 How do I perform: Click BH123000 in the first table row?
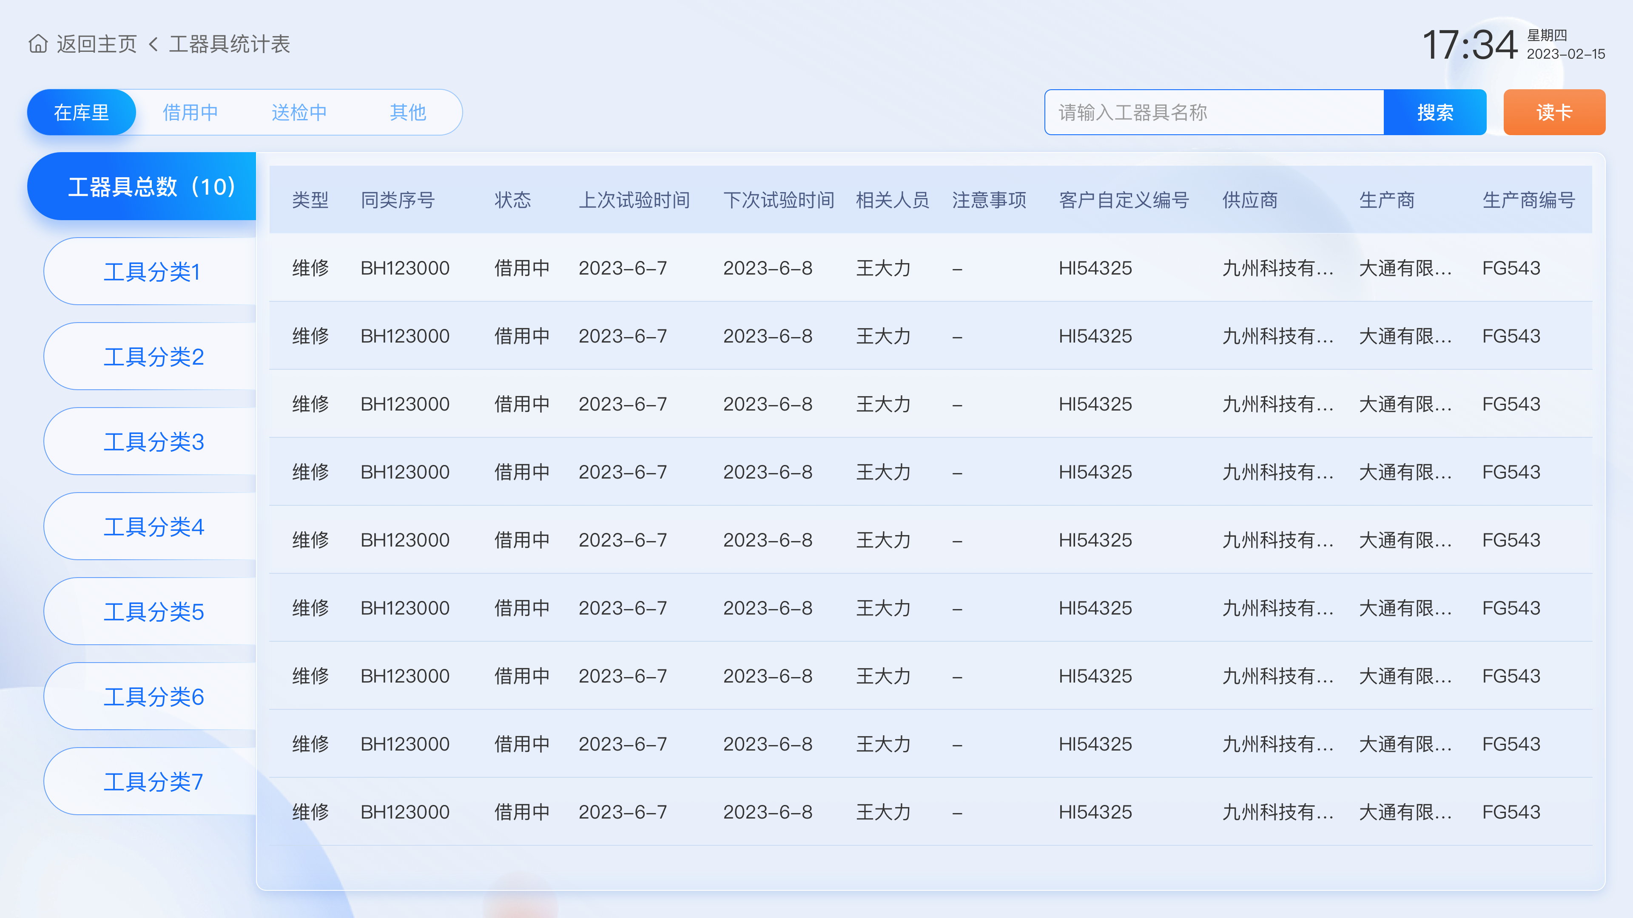click(405, 268)
